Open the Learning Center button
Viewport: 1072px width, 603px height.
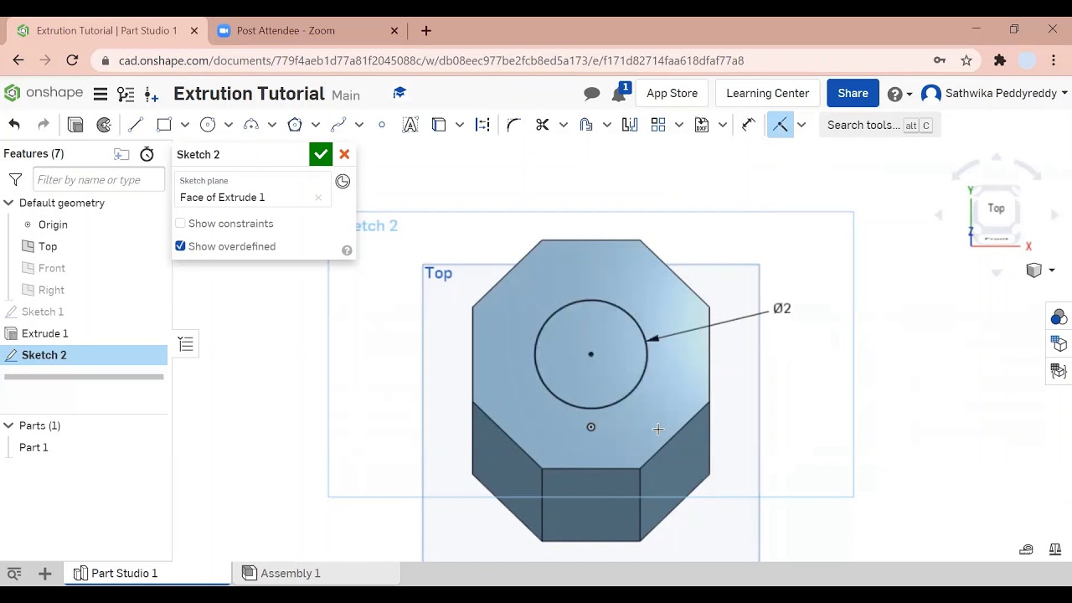click(x=768, y=93)
